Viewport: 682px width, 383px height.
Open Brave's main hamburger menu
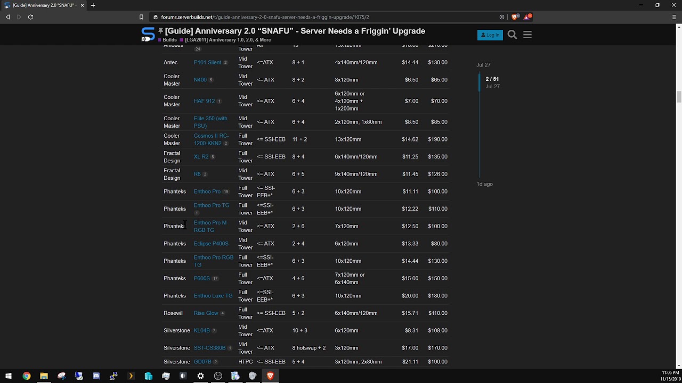coord(674,17)
